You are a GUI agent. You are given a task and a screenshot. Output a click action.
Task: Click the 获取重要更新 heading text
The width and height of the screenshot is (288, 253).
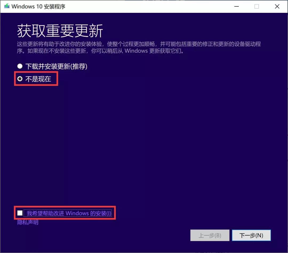(60, 31)
